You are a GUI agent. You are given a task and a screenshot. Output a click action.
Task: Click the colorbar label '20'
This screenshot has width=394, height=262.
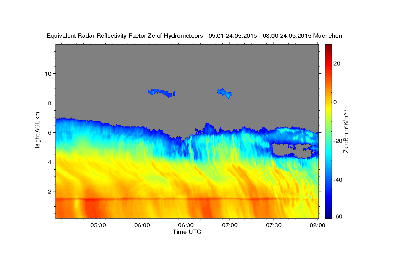coord(337,64)
